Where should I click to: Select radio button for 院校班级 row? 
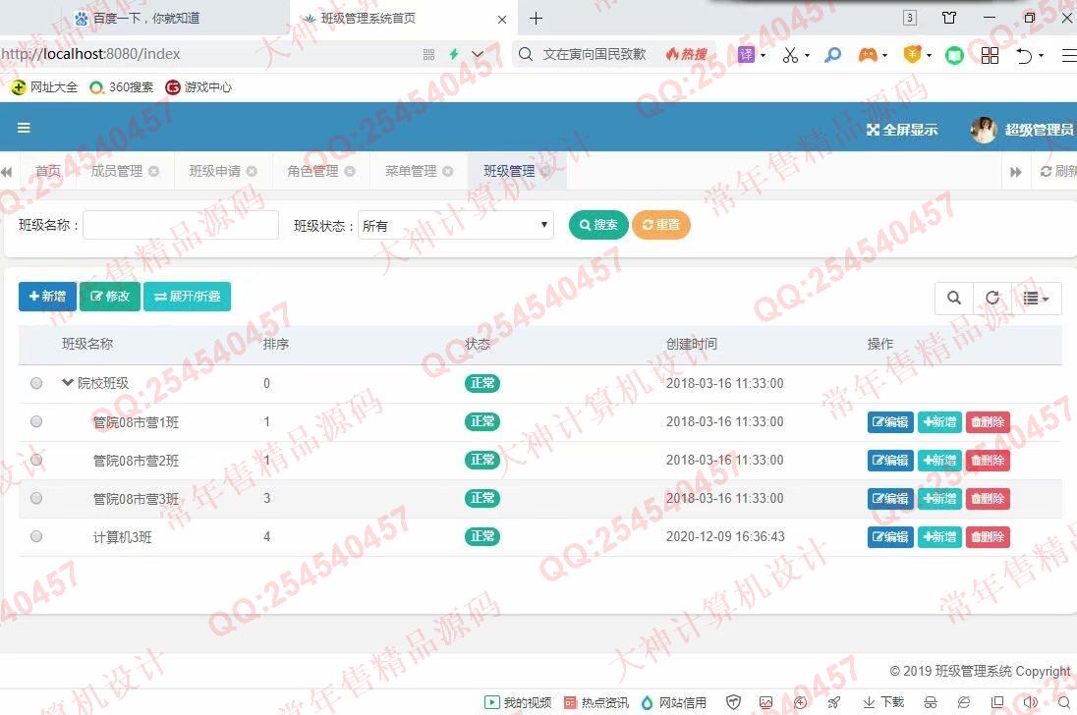click(x=36, y=384)
